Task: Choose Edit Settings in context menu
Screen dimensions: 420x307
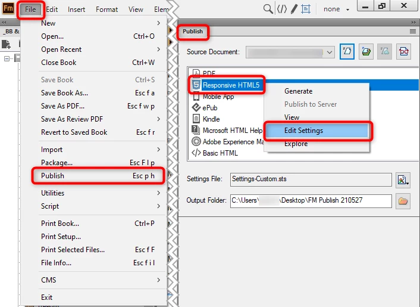Action: 316,131
